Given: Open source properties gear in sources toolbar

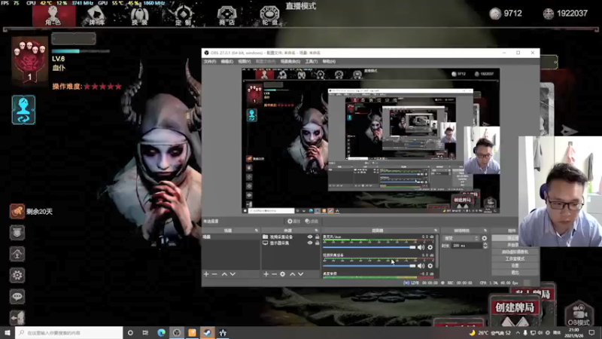Looking at the screenshot, I should [283, 274].
